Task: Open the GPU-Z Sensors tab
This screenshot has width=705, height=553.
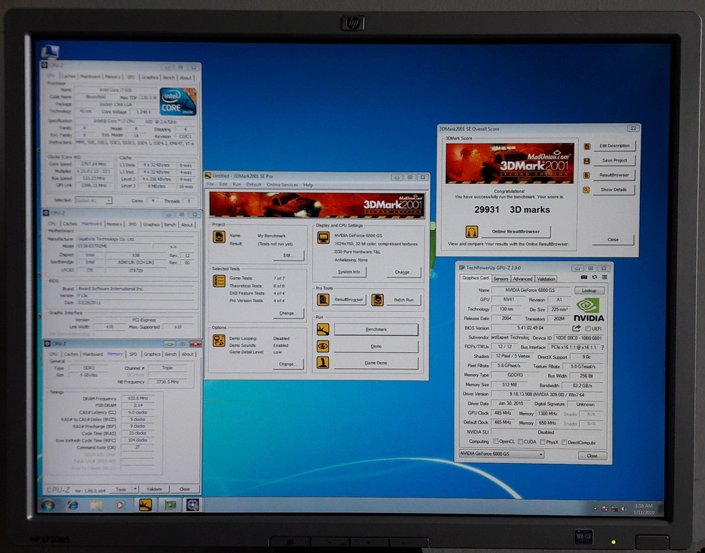Action: tap(500, 279)
